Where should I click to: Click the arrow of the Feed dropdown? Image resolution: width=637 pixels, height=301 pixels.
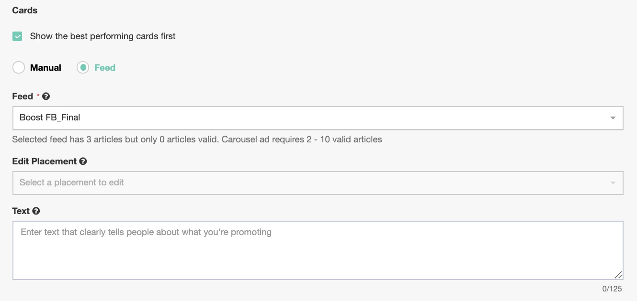pyautogui.click(x=613, y=118)
